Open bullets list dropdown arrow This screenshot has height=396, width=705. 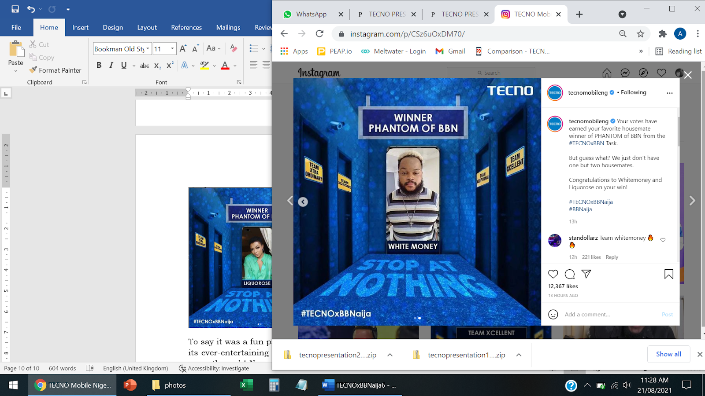[263, 49]
